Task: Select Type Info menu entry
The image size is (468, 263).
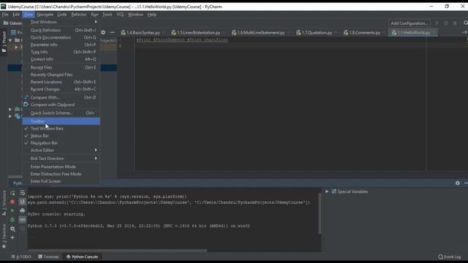Action: click(61, 52)
